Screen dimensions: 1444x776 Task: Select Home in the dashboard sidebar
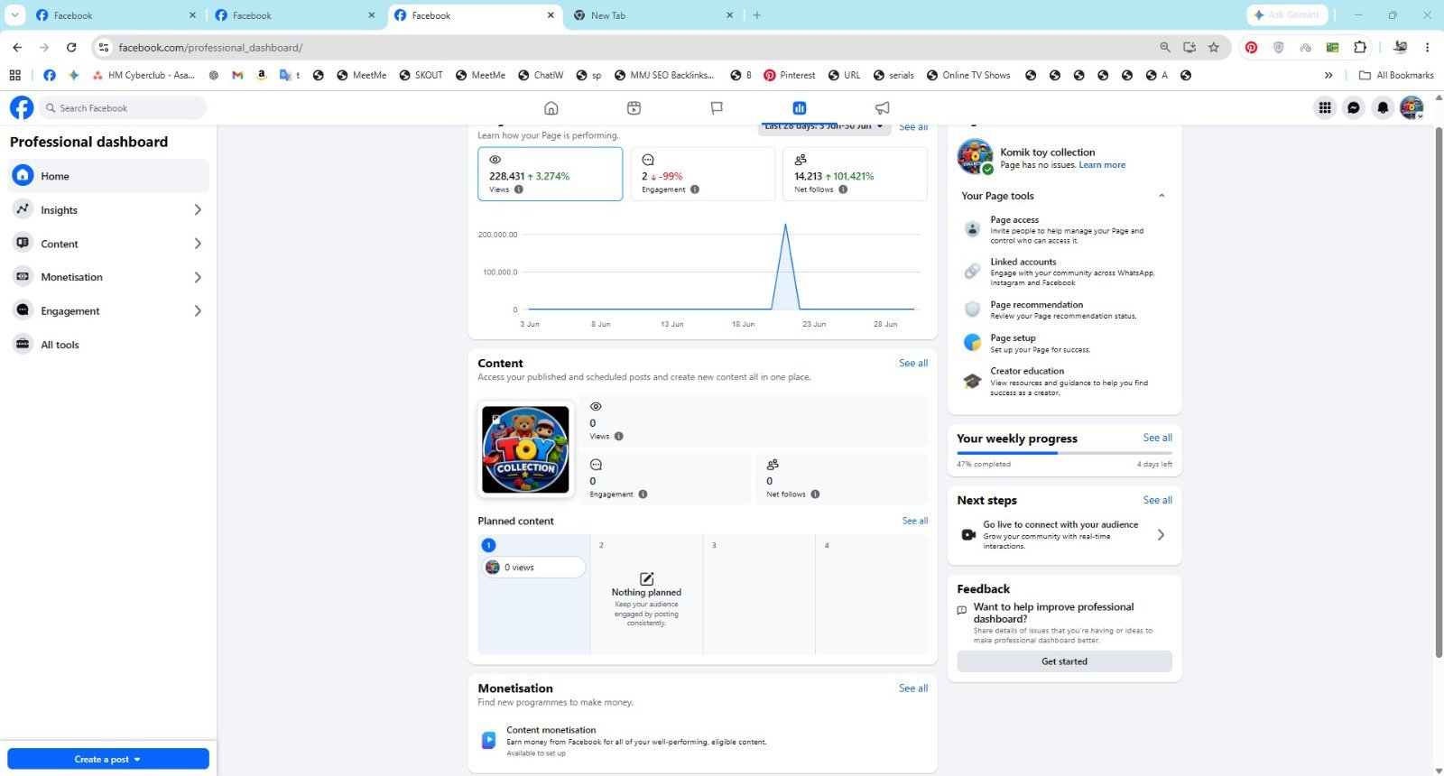(108, 176)
